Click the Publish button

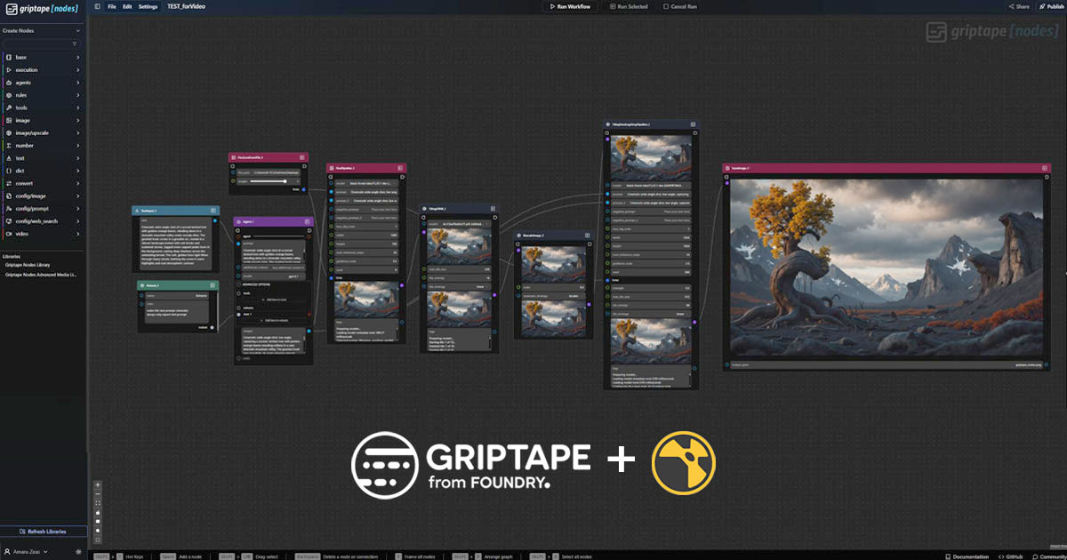pos(1050,6)
